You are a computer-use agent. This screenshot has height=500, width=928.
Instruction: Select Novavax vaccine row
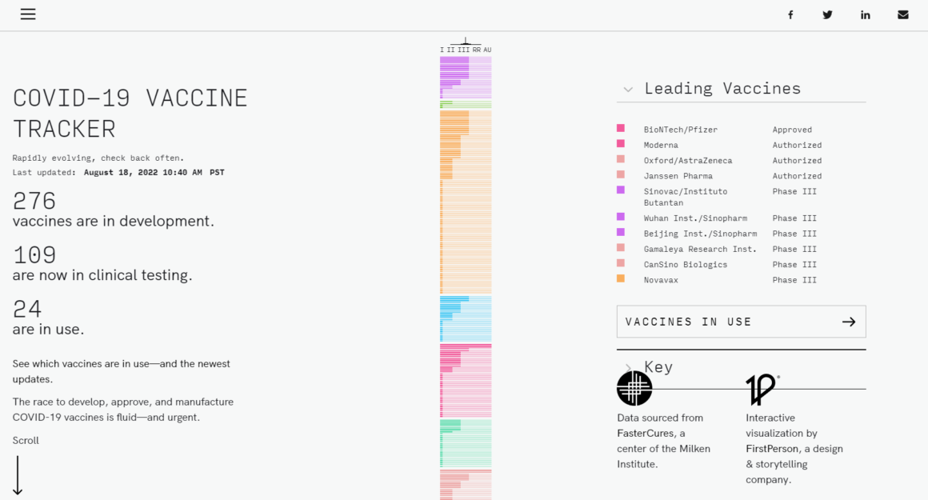tap(741, 280)
